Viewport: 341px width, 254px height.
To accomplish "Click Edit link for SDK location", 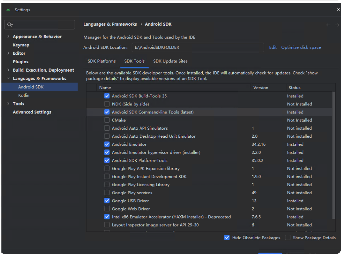I will [273, 47].
